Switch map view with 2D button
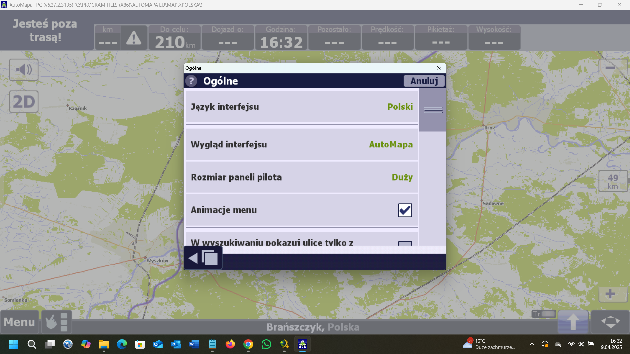630x354 pixels. [x=24, y=102]
